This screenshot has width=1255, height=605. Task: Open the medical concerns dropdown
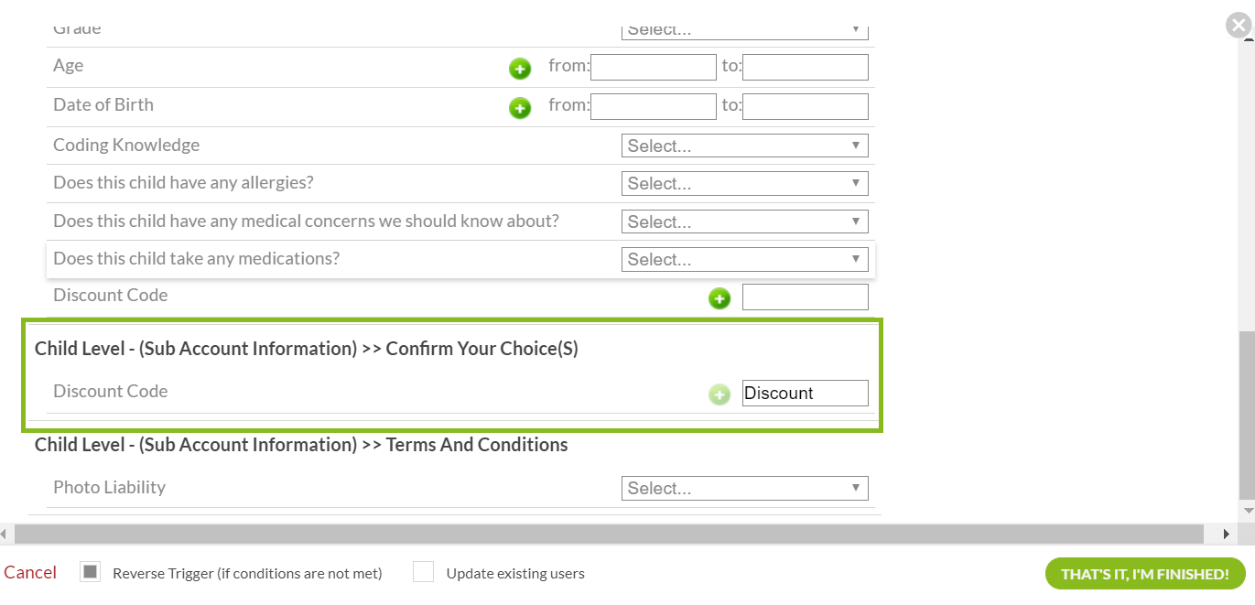coord(744,221)
